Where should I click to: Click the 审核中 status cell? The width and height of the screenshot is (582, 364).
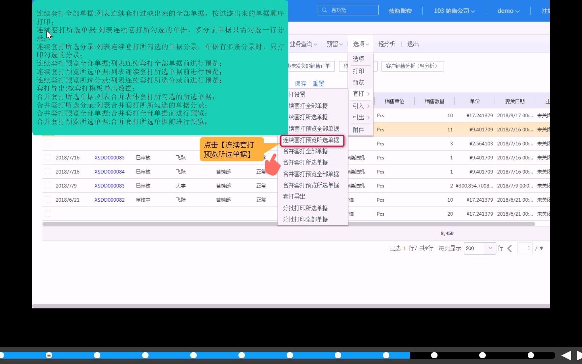[143, 200]
